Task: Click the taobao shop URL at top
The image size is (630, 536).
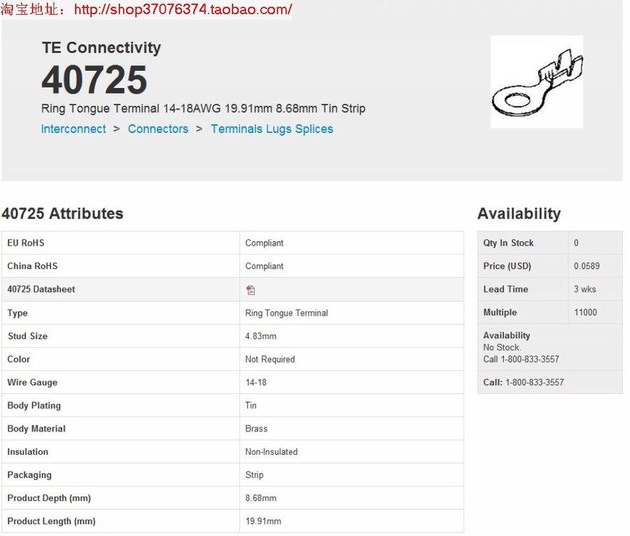Action: pyautogui.click(x=182, y=9)
